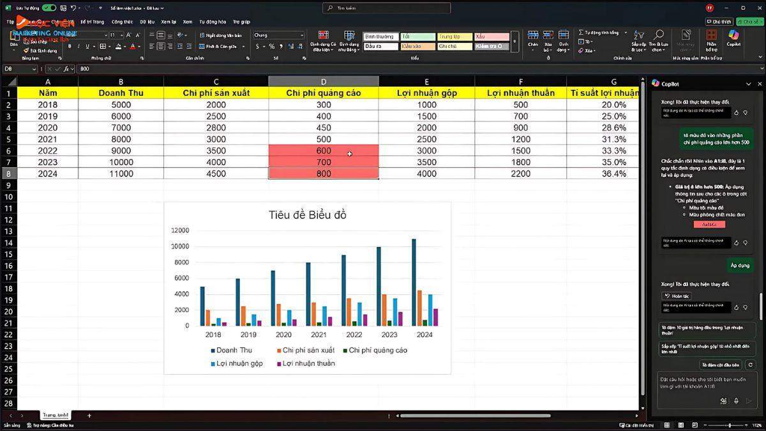This screenshot has width=766, height=431.
Task: Toggle Wrap Text (Ngắt dòng Văn bản)
Action: click(x=221, y=35)
